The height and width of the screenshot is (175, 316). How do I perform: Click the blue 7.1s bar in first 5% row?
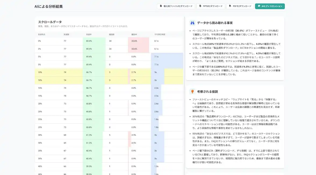(157, 57)
